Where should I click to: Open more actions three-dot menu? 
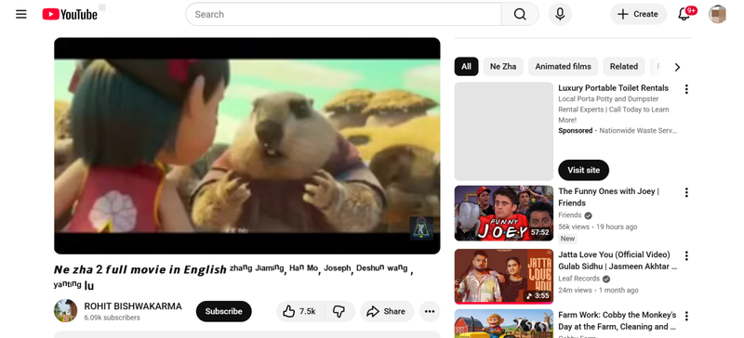pyautogui.click(x=430, y=311)
